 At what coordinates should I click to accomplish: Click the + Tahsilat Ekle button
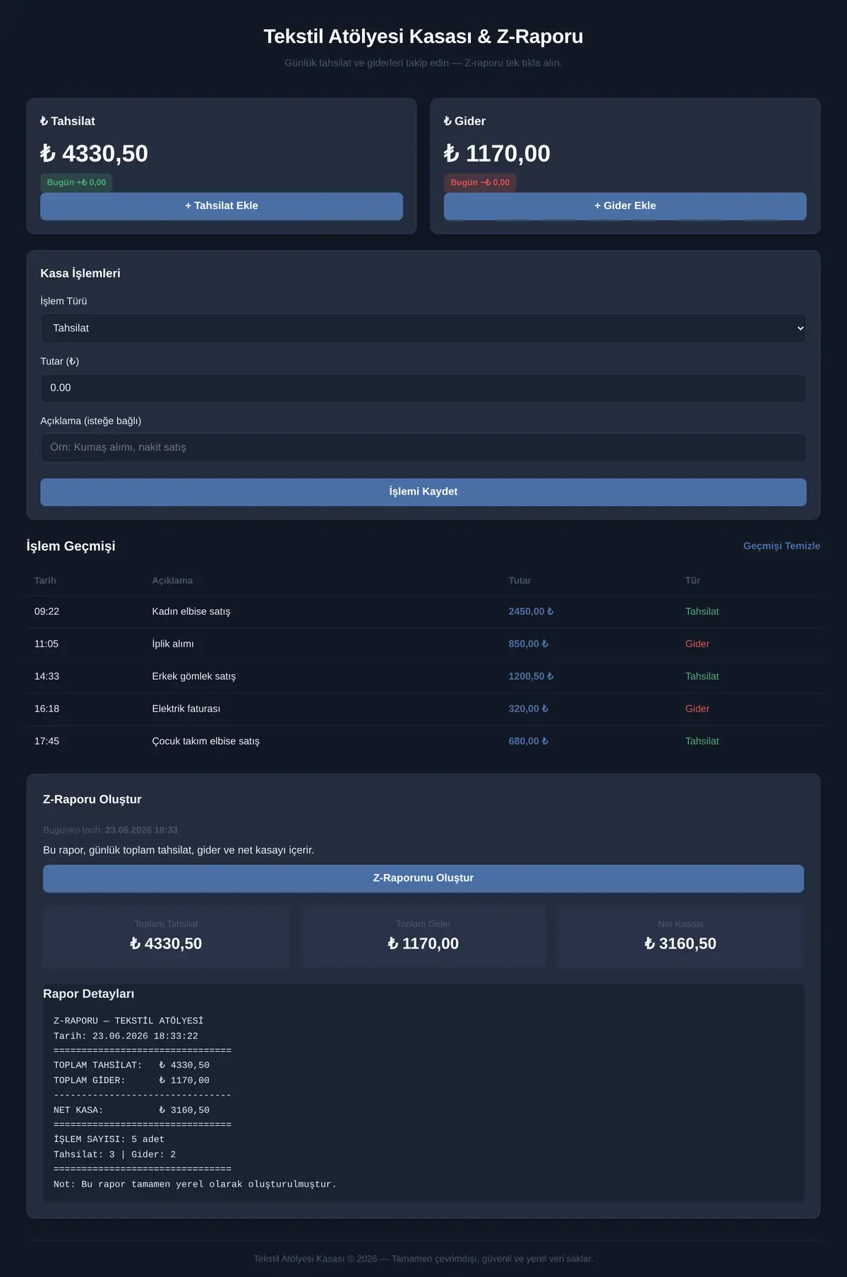[222, 206]
